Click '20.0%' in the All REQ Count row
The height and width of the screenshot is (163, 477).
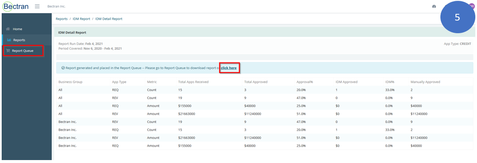301,90
